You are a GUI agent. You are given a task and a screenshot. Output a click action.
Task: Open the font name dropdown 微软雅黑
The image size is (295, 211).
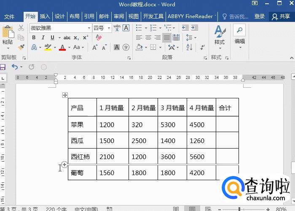(60, 28)
